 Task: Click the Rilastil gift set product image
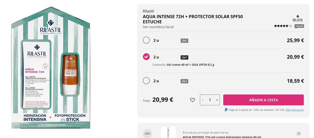tap(51, 68)
